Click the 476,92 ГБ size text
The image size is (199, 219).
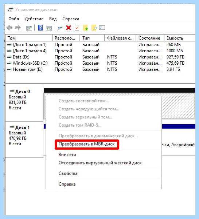point(17,138)
